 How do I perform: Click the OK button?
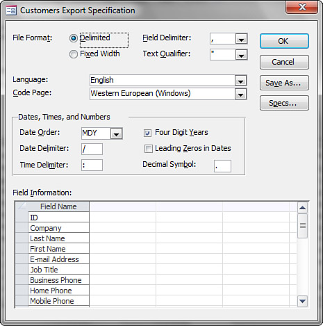coord(284,41)
